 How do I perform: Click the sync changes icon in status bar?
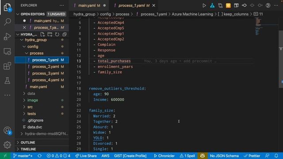(39, 156)
